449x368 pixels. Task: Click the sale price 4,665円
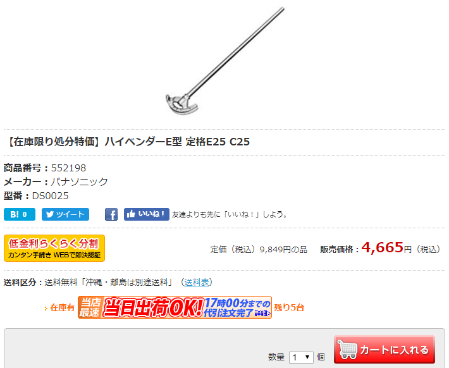(386, 248)
